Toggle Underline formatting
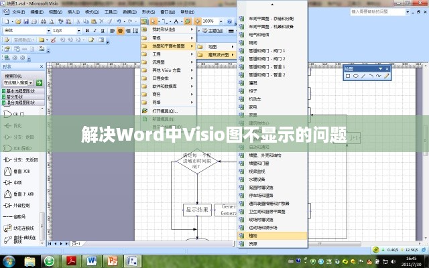Viewport: 429px width, 268px height. coord(103,31)
